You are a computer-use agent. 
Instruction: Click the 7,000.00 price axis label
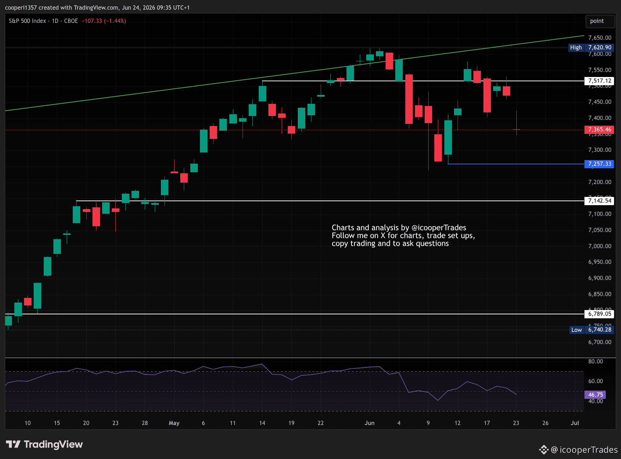click(x=600, y=246)
